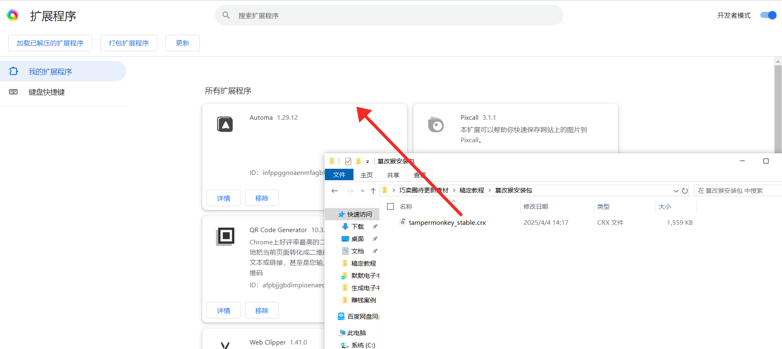Open the quick access toolbar customize dropdown
The width and height of the screenshot is (782, 349).
coord(367,162)
